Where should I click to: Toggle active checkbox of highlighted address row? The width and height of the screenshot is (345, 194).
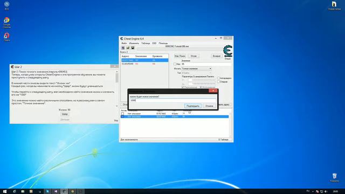pyautogui.click(x=122, y=116)
